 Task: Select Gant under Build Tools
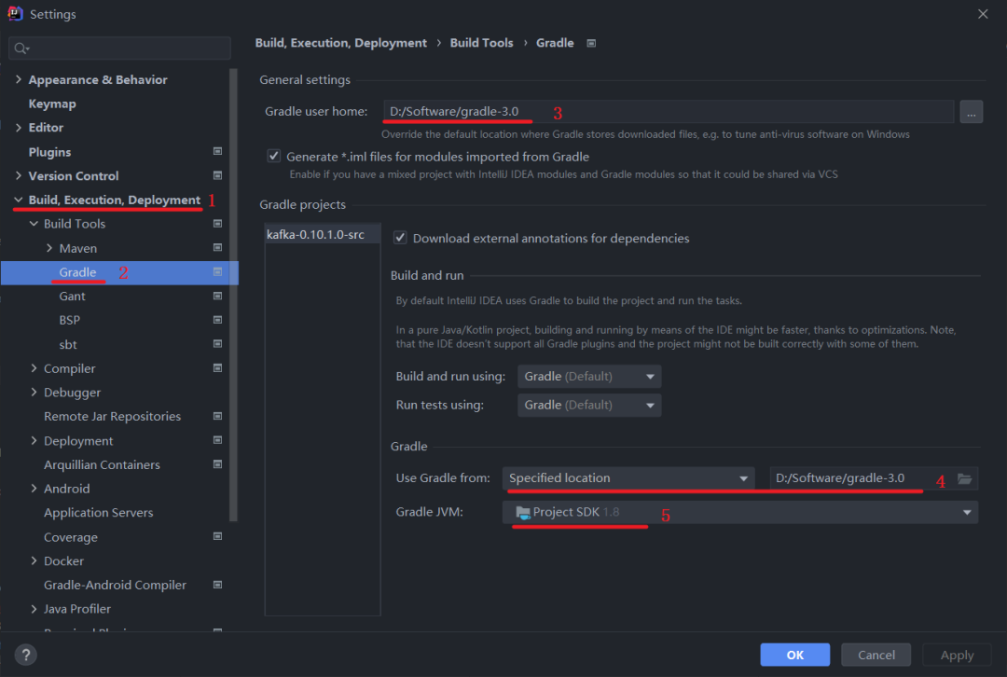[72, 297]
